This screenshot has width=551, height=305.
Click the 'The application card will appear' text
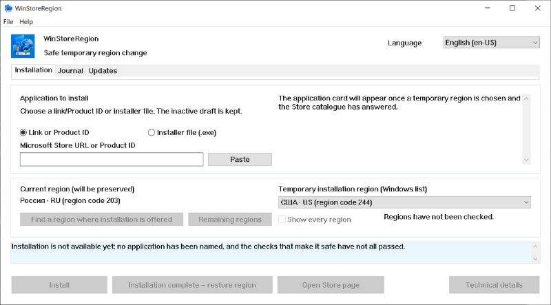tap(399, 103)
